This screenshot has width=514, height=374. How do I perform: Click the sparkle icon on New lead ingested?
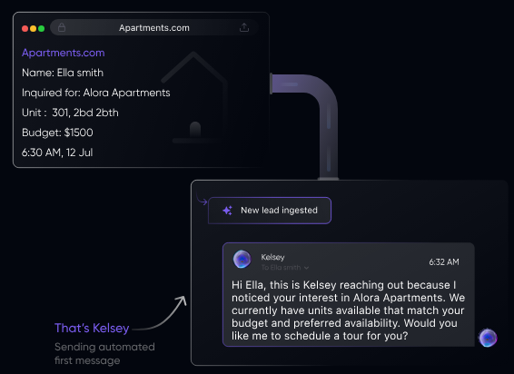coord(228,210)
